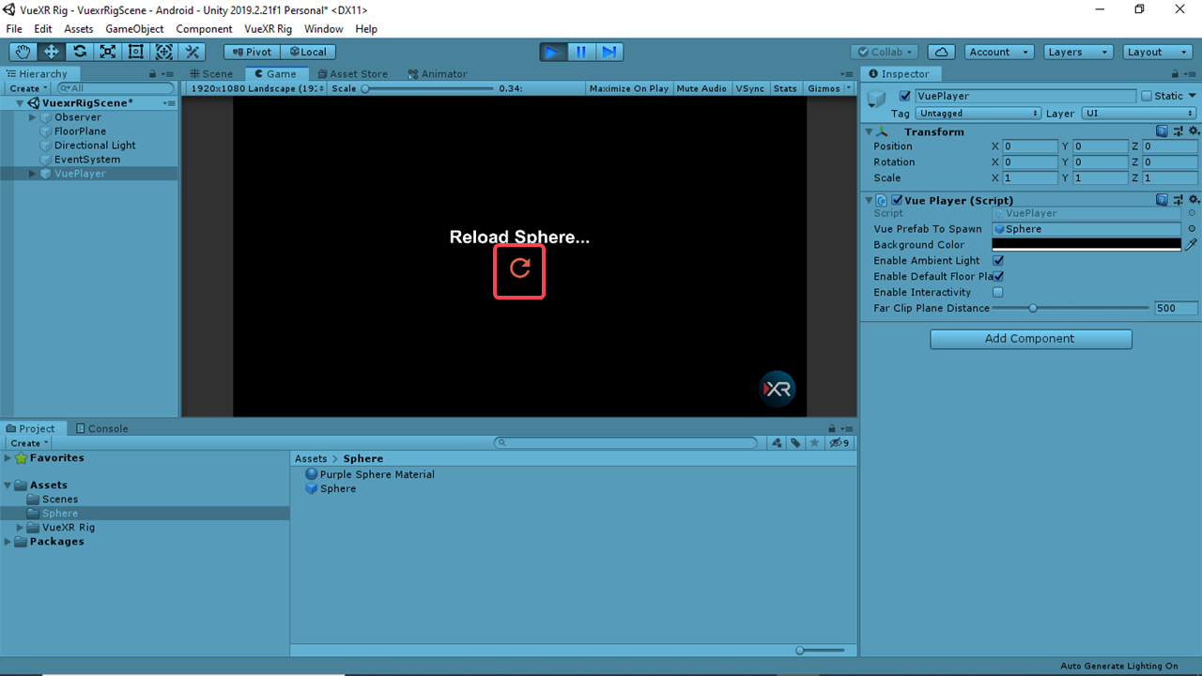
Task: Open custom editor tools wrench icon
Action: (x=193, y=52)
